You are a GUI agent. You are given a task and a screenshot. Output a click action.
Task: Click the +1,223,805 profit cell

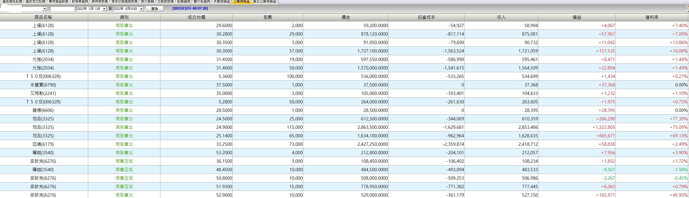577,127
